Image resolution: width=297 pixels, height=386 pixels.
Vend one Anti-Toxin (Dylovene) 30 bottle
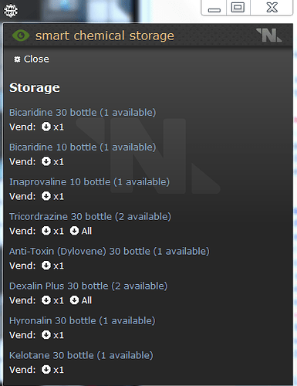52,266
